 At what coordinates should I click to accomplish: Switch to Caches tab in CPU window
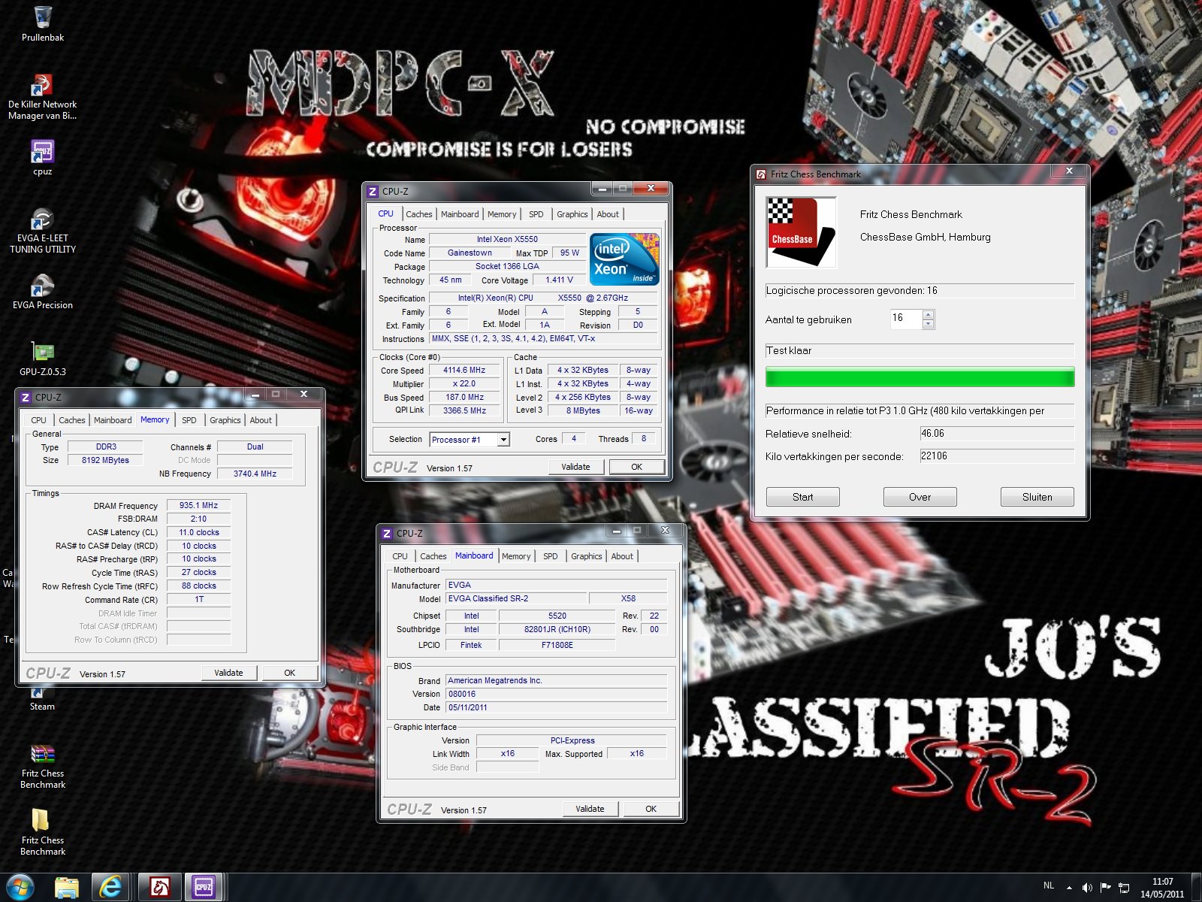coord(419,214)
